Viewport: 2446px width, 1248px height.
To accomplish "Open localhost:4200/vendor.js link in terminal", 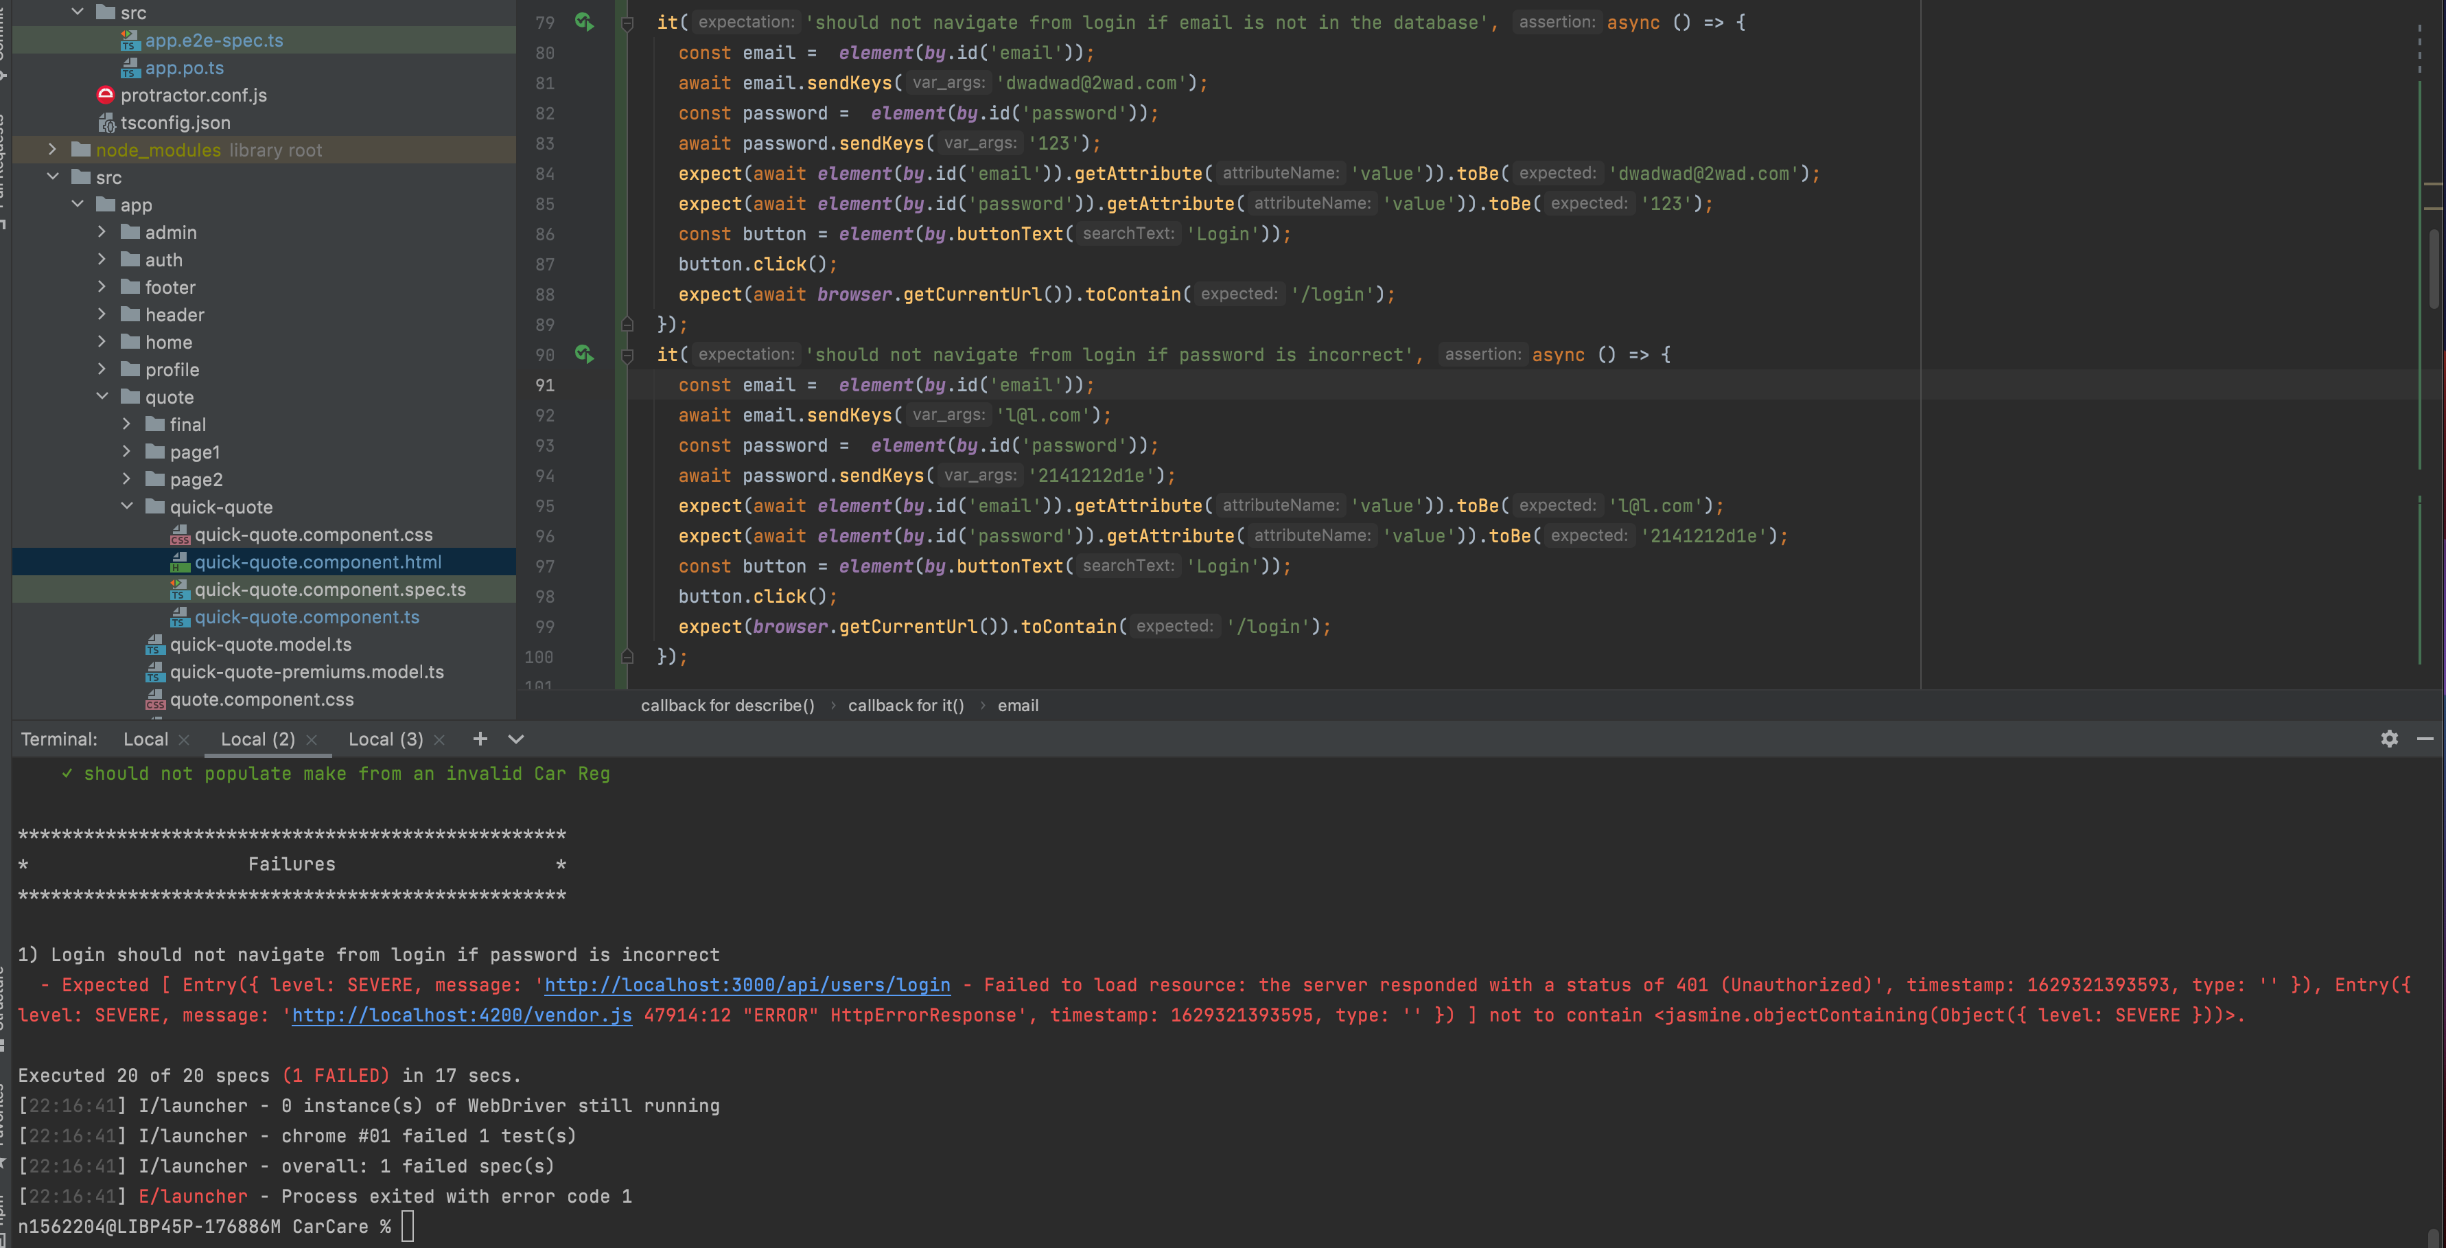I will (x=461, y=1015).
